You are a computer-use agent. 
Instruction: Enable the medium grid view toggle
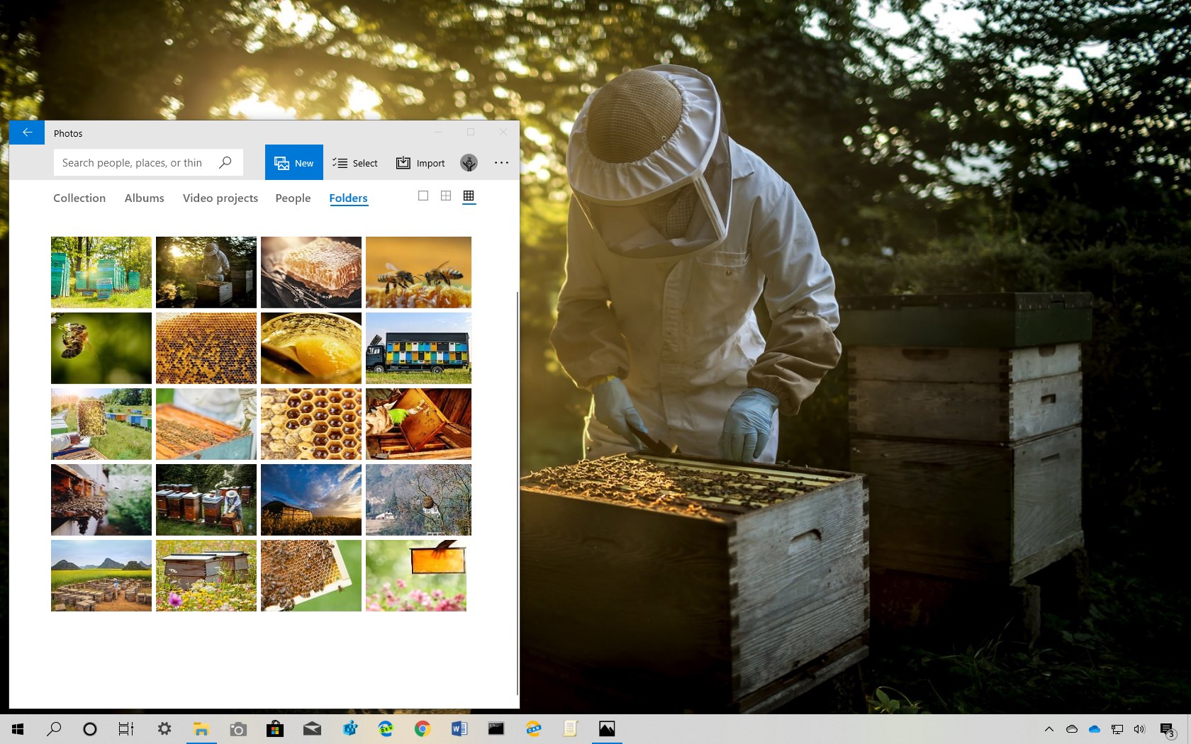pos(446,196)
